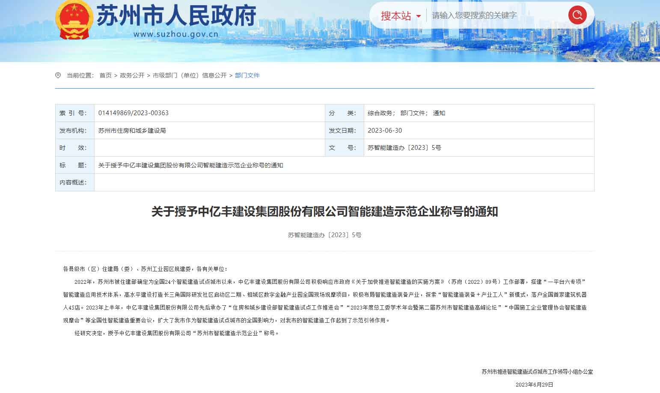Focus the keyword search input field

pos(496,15)
